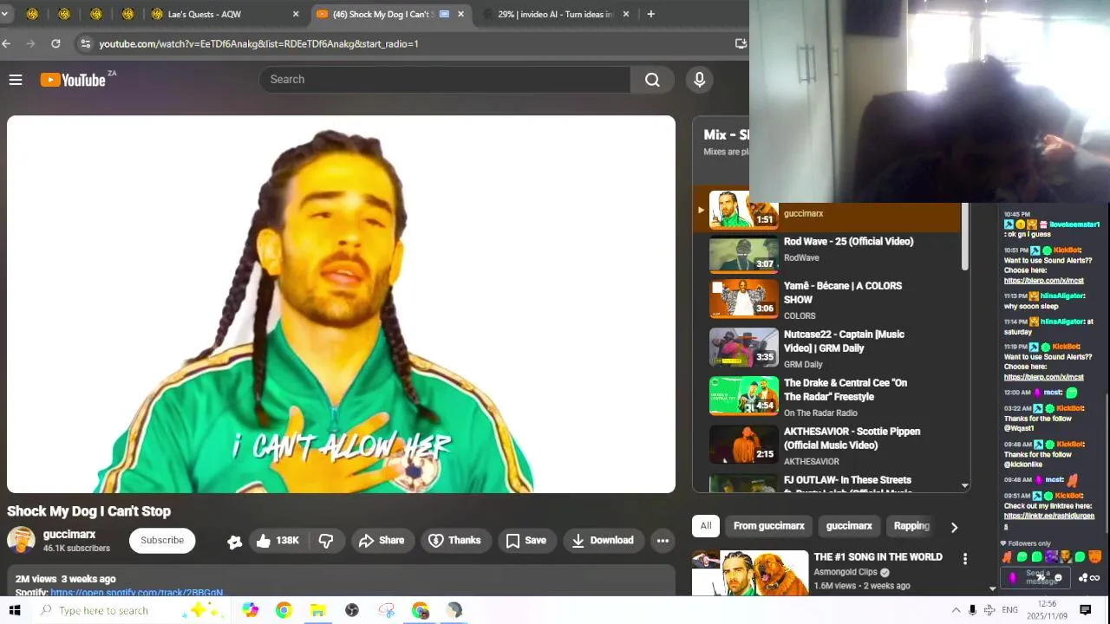Open Chrome from the taskbar
Screen dimensions: 1110x624
point(284,610)
